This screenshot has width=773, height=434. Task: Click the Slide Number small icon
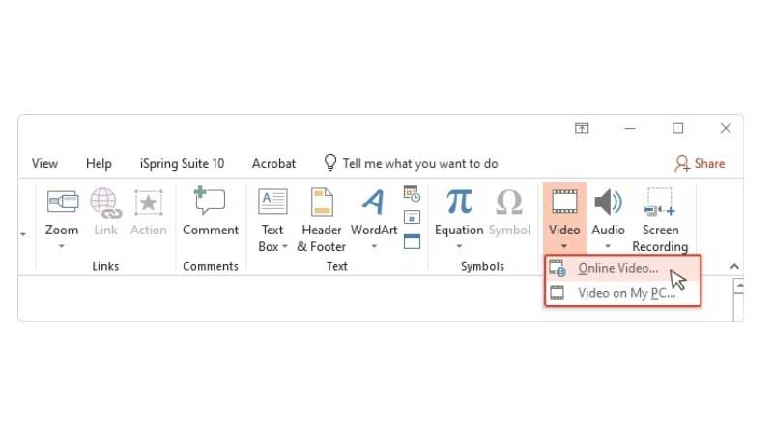pos(412,217)
